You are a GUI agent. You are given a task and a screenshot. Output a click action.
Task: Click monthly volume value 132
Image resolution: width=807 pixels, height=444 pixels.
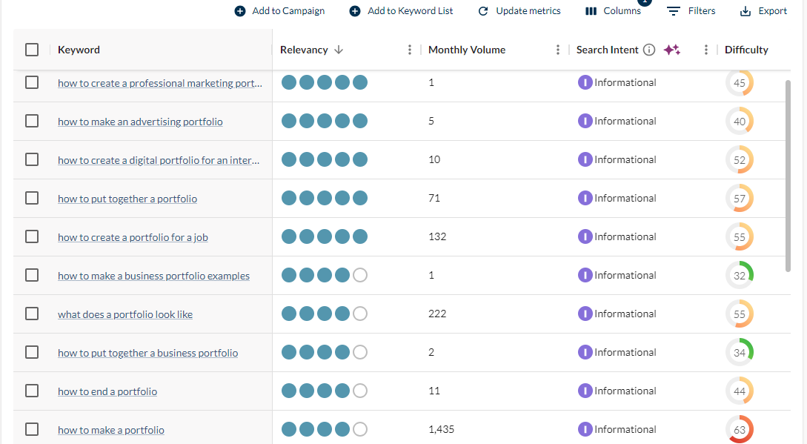[x=437, y=236]
